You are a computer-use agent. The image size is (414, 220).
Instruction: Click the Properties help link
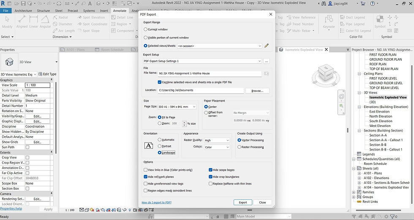(11, 208)
